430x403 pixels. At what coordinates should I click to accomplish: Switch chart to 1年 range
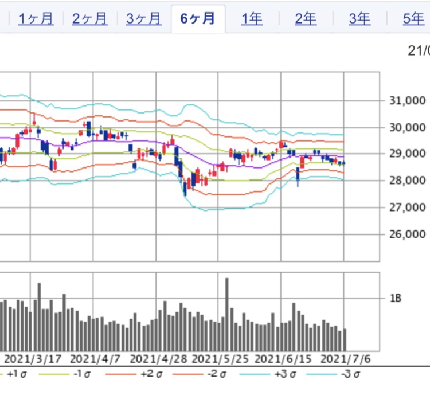click(x=252, y=19)
